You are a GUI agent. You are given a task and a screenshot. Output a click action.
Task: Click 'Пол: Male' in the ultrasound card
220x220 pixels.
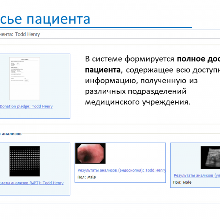click(182, 182)
